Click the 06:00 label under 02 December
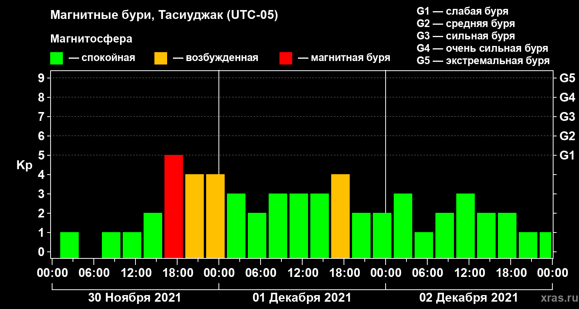This screenshot has width=579, height=309. click(427, 273)
